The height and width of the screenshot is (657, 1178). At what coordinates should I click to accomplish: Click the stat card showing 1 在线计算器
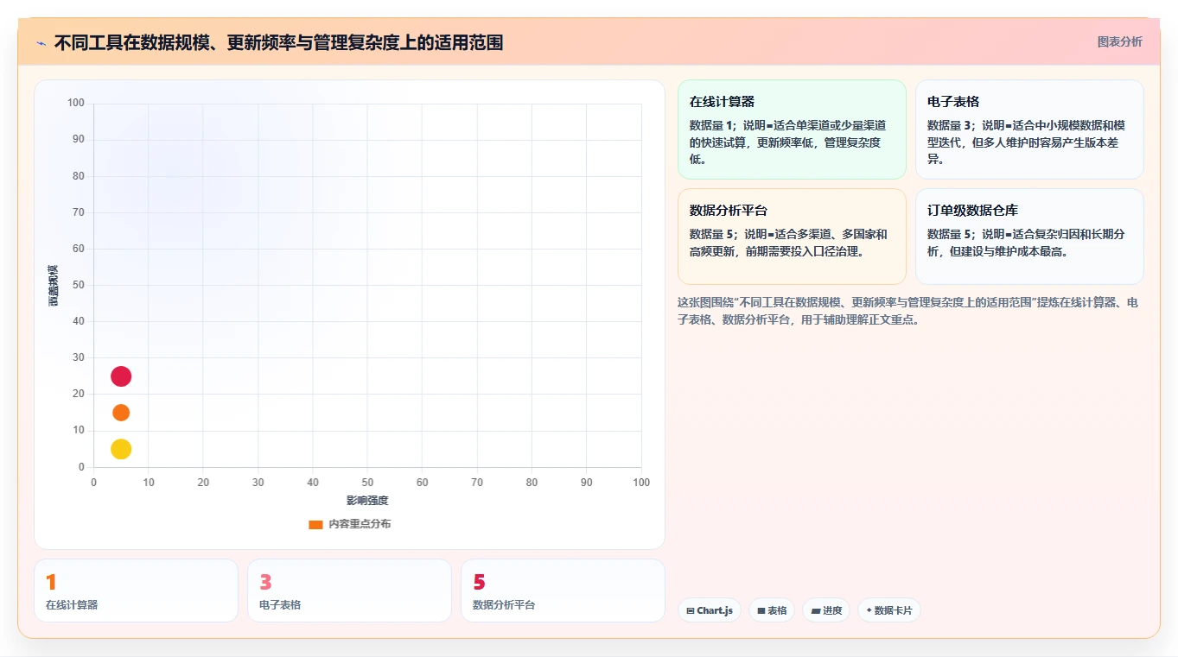tap(136, 591)
